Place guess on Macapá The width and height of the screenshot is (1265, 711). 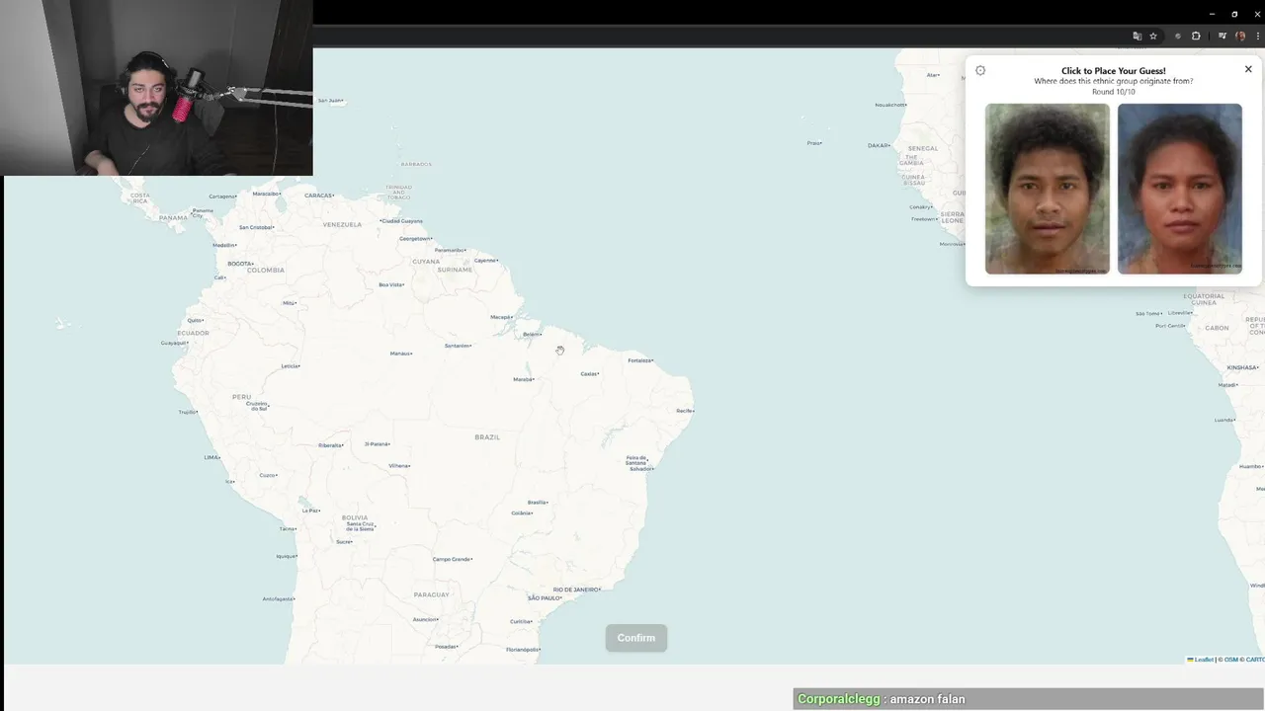tap(502, 317)
